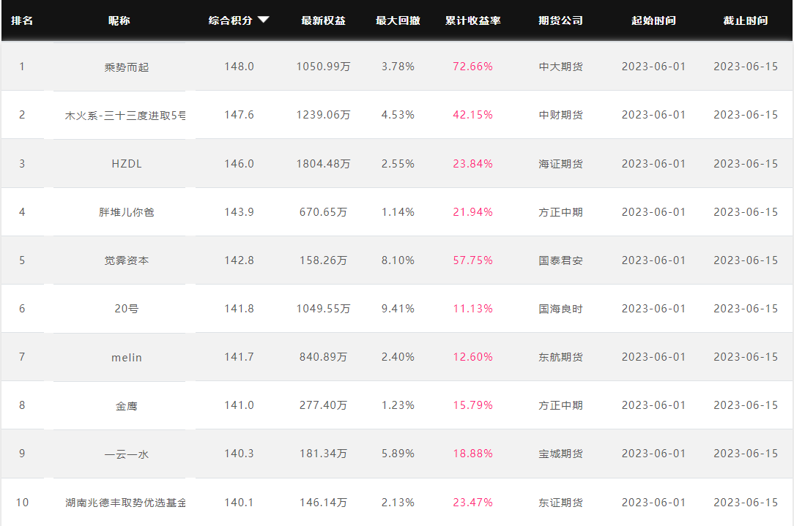
Task: Select the score 141.8
Action: [239, 309]
